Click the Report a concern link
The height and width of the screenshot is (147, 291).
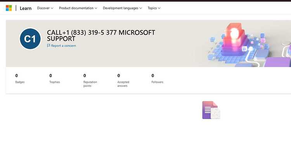[61, 45]
